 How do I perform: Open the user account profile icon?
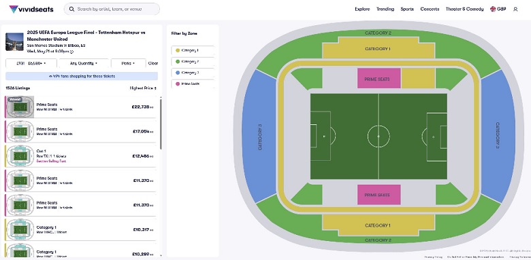[x=515, y=9]
